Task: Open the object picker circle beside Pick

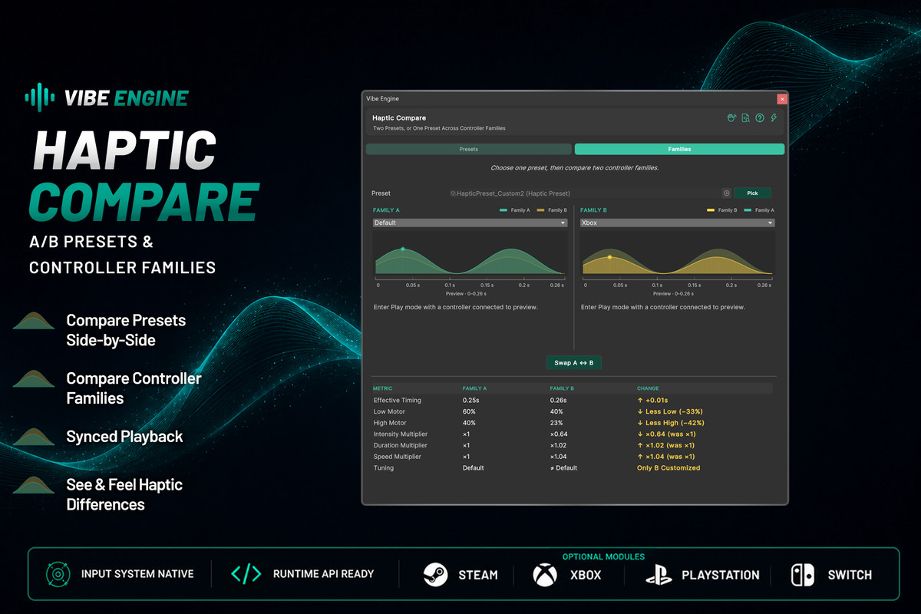Action: pyautogui.click(x=726, y=193)
